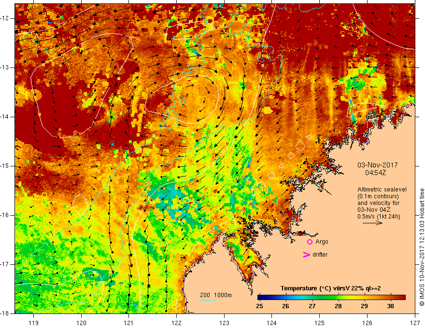Click the '03-Nov-2017' date label
The height and width of the screenshot is (328, 425).
[x=377, y=165]
